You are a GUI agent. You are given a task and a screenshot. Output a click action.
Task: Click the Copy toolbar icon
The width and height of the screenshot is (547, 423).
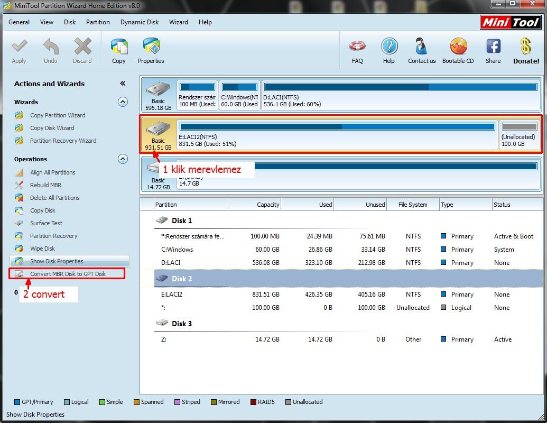119,47
